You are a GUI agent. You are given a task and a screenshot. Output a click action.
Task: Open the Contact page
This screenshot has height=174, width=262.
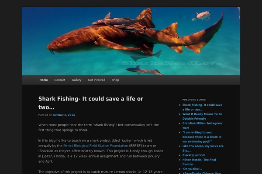[60, 80]
